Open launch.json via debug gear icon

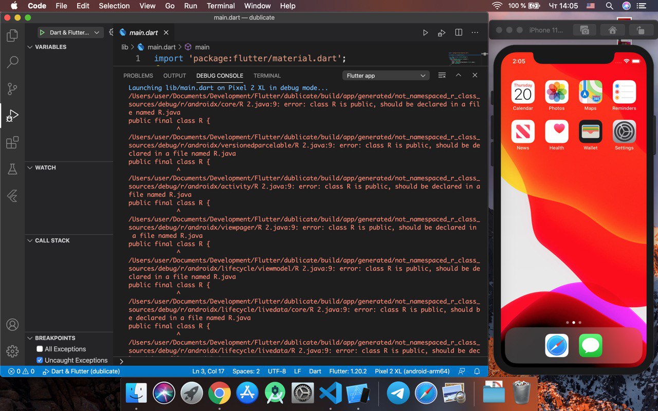coord(111,32)
